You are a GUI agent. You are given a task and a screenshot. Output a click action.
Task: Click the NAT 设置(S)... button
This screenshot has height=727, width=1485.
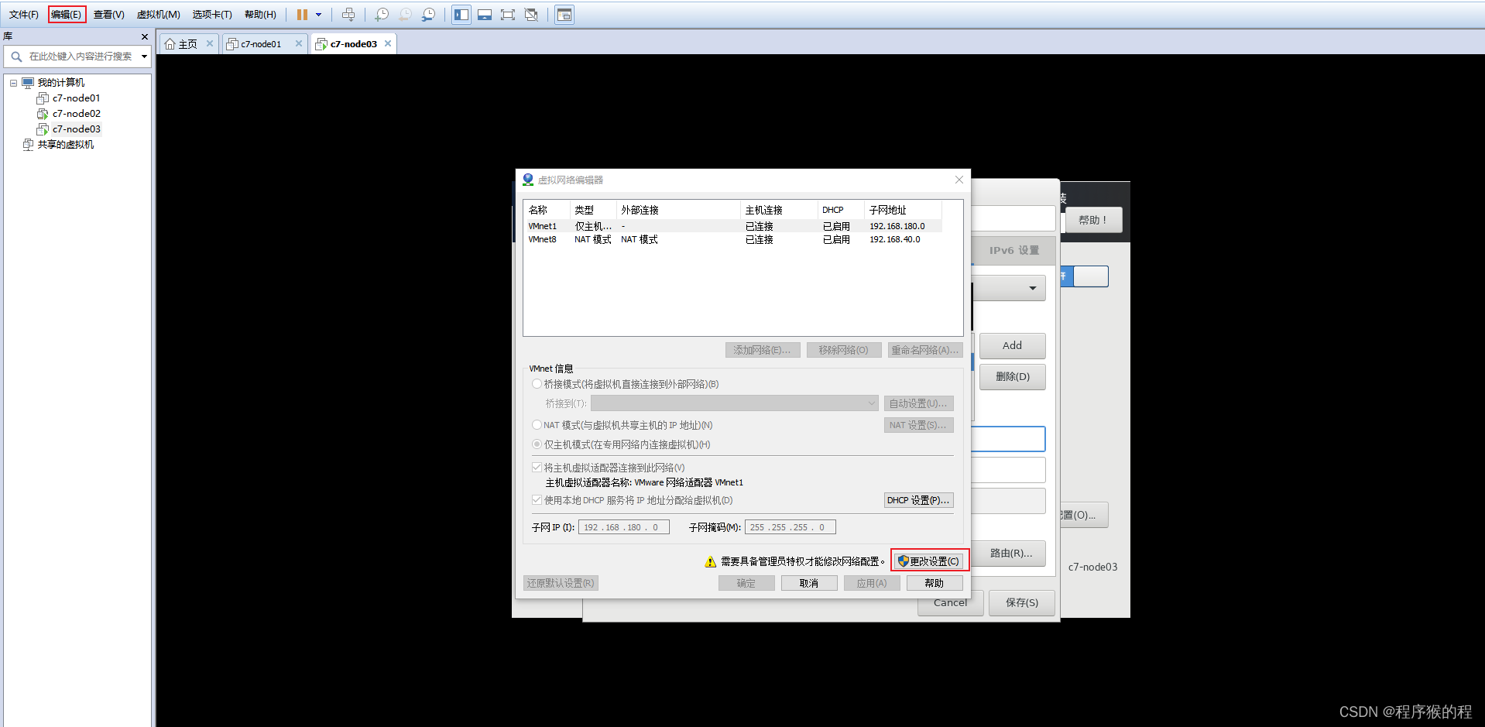coord(918,425)
